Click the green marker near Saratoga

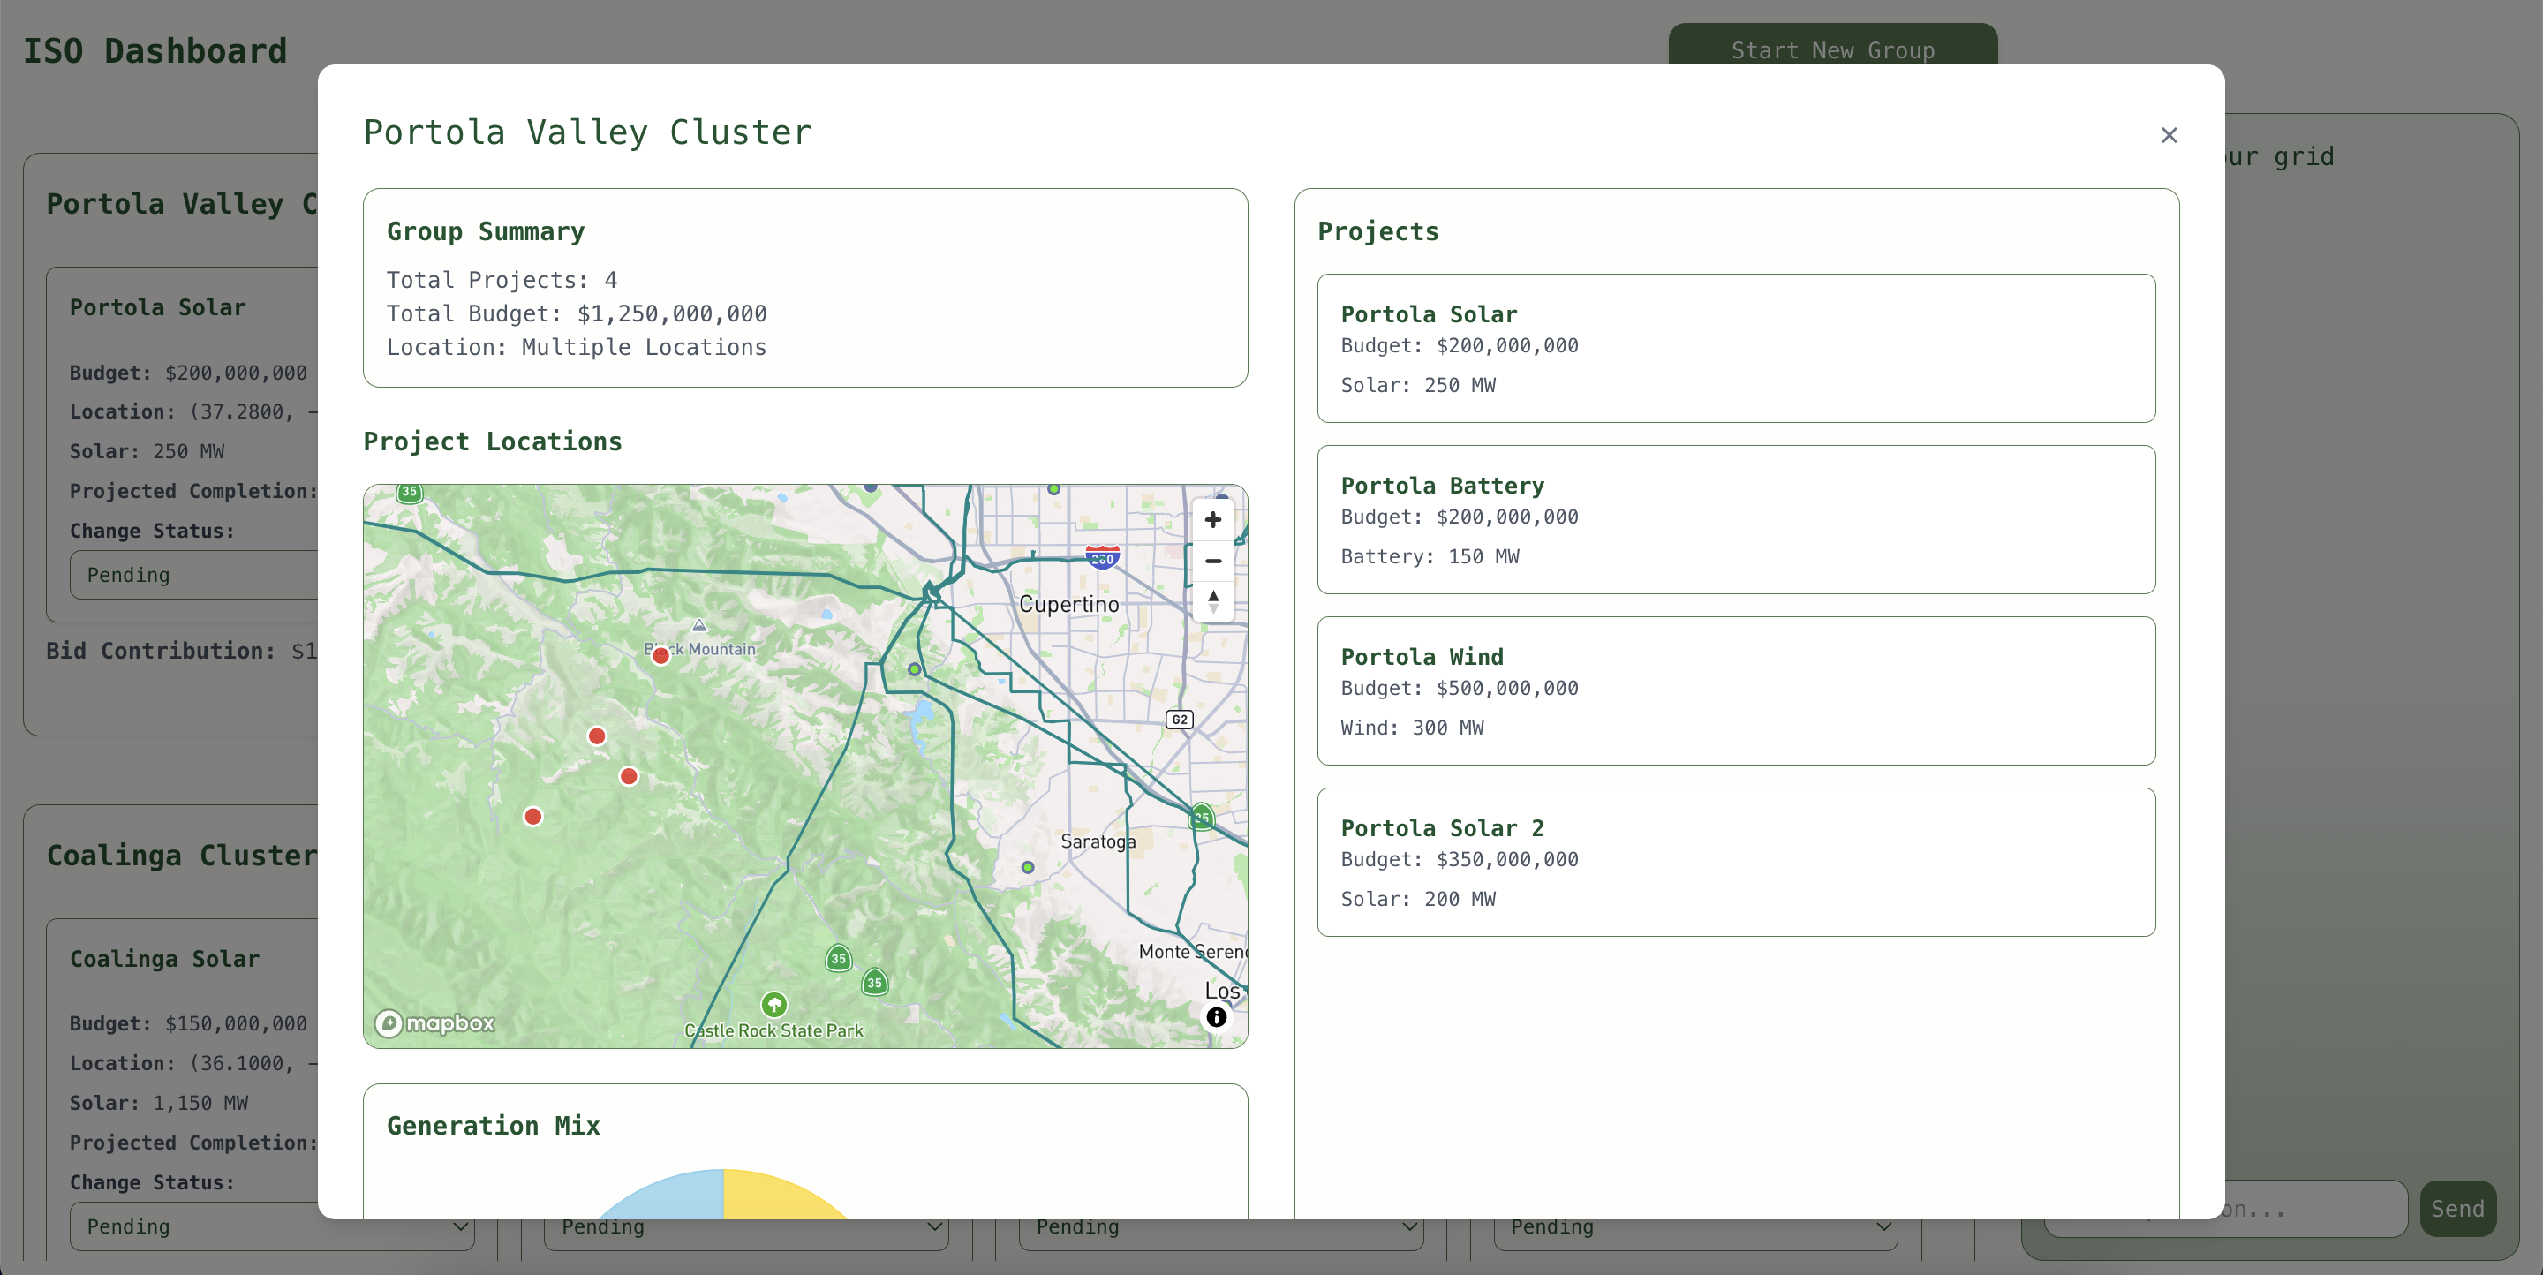pyautogui.click(x=1028, y=867)
